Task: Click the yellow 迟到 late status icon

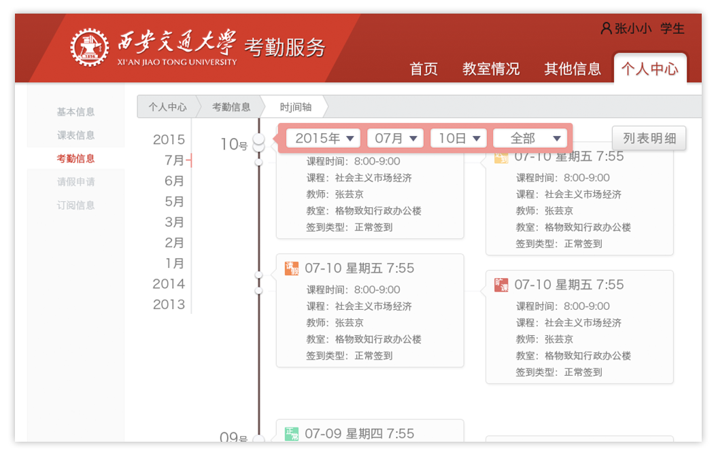Action: click(501, 157)
